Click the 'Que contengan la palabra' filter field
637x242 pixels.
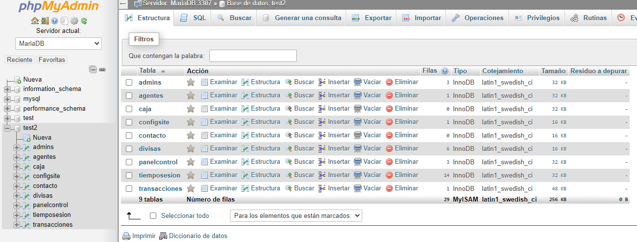coord(253,56)
